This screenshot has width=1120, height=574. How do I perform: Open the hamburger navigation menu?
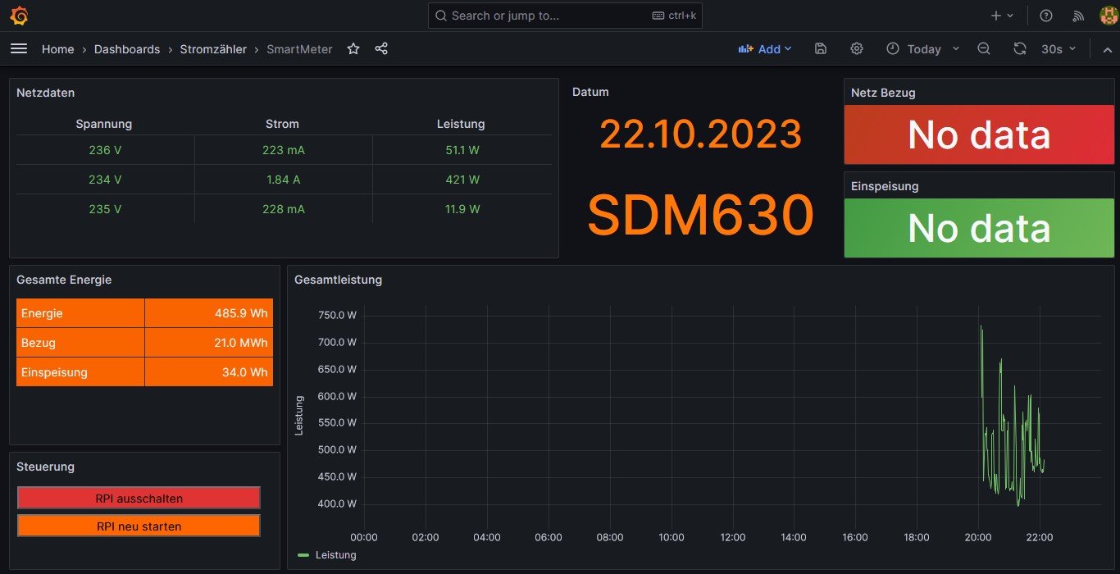tap(19, 49)
